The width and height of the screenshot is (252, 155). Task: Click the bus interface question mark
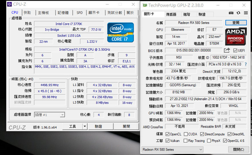click(x=246, y=64)
